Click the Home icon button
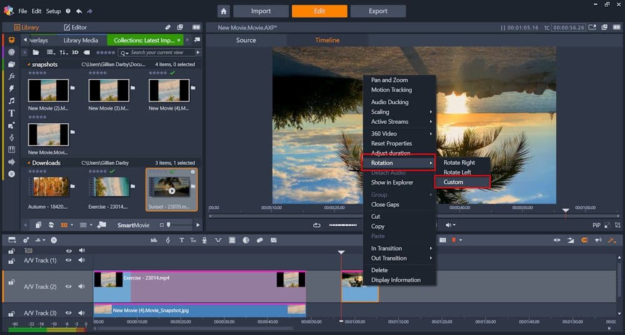Viewport: 625px width, 335px height. click(224, 11)
